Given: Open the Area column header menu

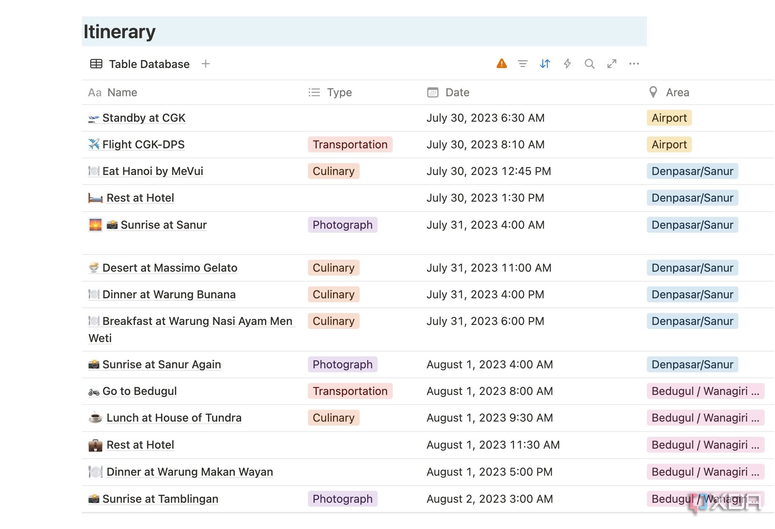Looking at the screenshot, I should pos(678,92).
